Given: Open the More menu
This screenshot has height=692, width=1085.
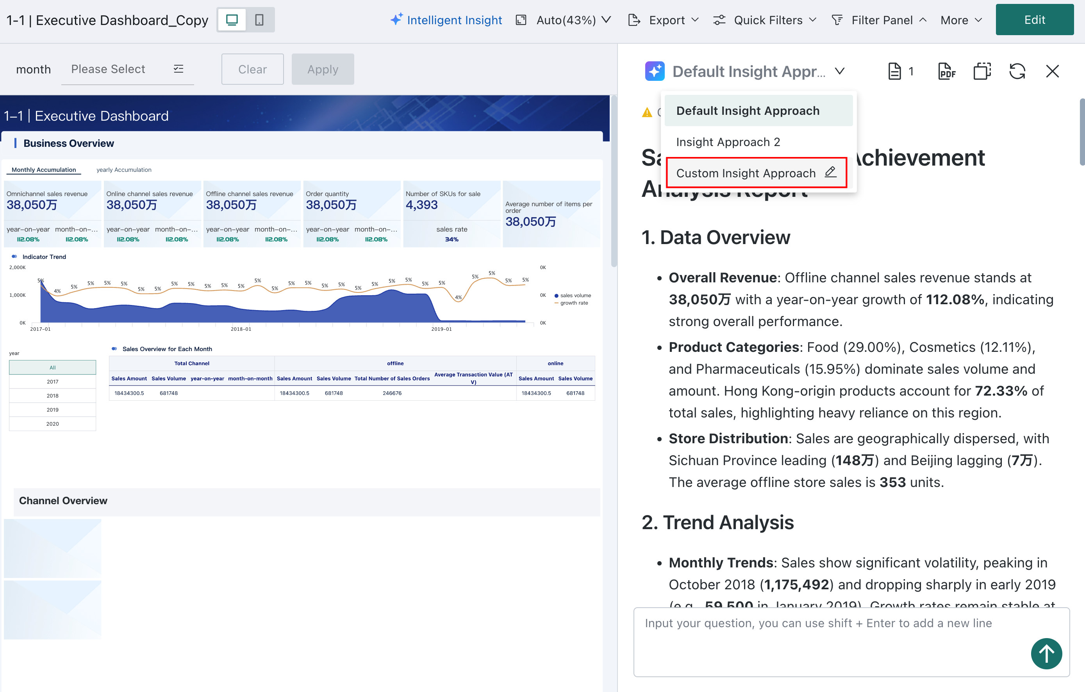Looking at the screenshot, I should pos(961,20).
